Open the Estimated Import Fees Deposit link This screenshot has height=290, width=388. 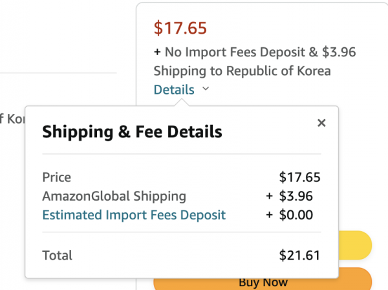click(134, 215)
